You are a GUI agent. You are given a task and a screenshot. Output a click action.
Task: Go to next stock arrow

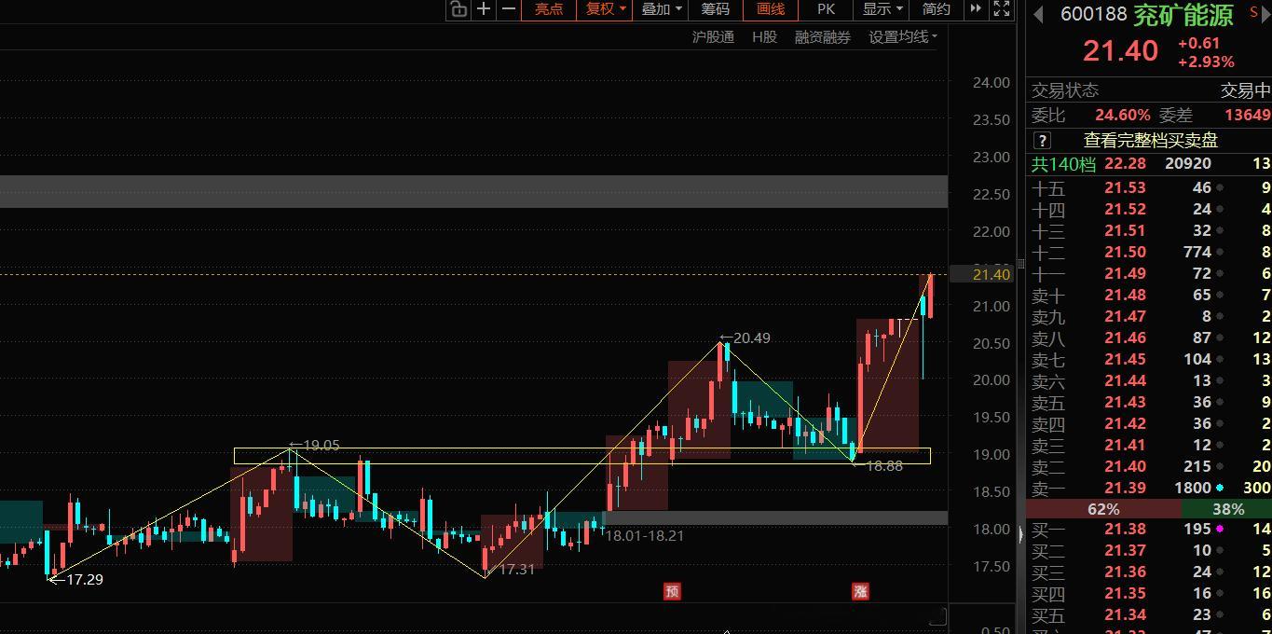coord(1267,13)
